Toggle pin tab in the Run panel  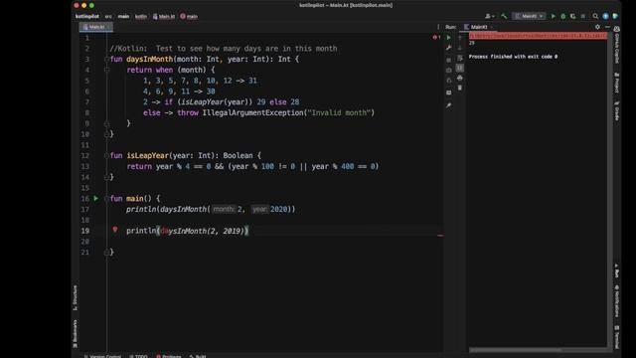pyautogui.click(x=448, y=105)
